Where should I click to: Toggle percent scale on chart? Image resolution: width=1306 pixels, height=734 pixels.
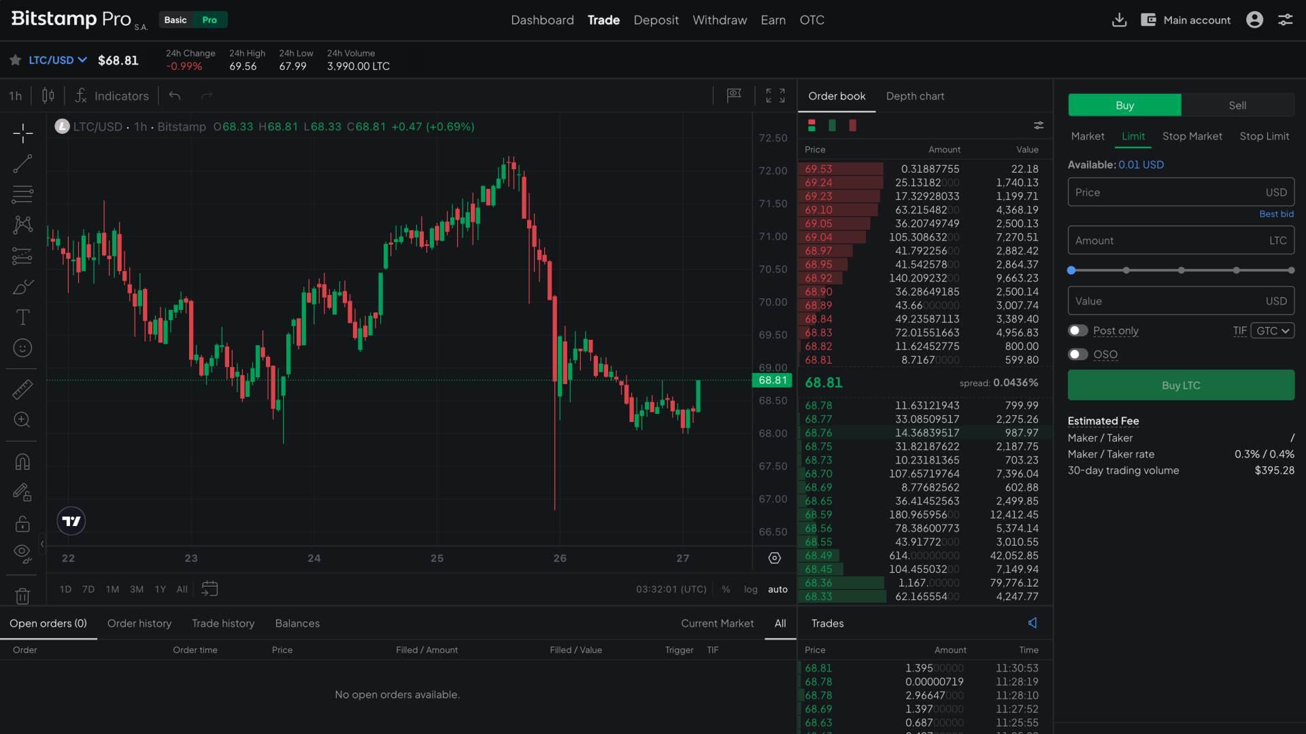[x=726, y=589]
